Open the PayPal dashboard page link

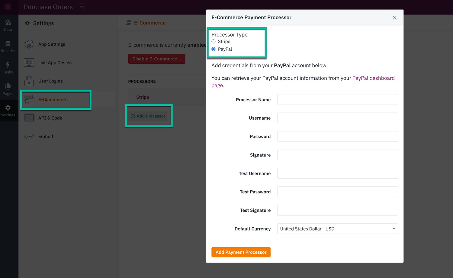(374, 78)
